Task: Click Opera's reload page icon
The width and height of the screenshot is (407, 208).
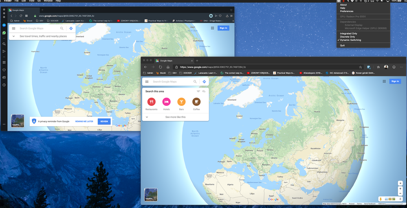Action: (x=21, y=16)
